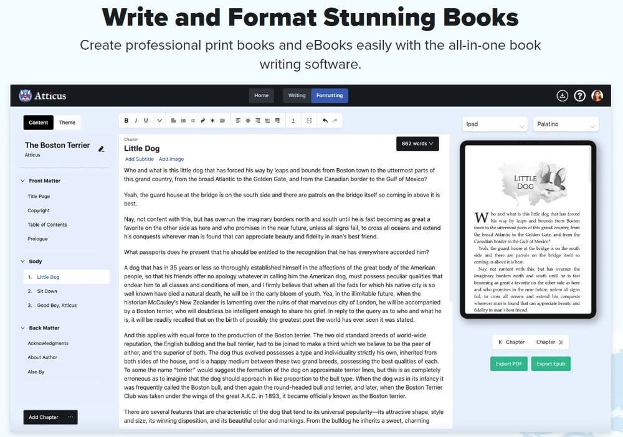623x437 pixels.
Task: Go to the Home tab
Action: click(x=262, y=96)
